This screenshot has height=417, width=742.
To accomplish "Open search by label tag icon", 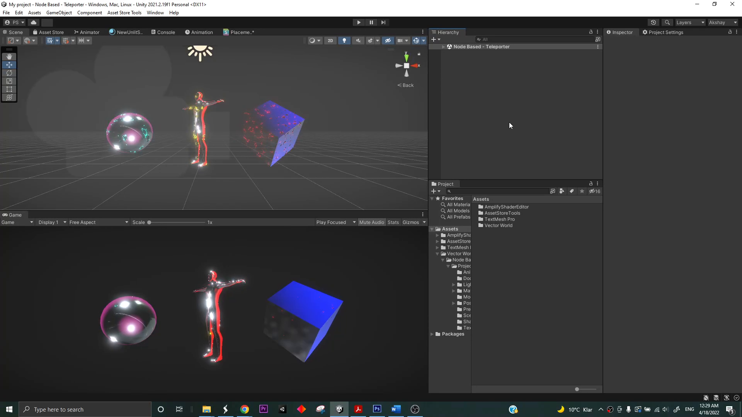I will click(572, 191).
